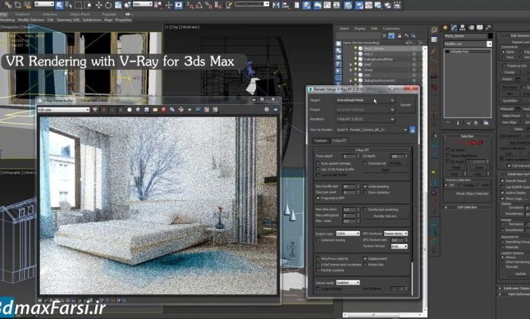Toggle the Displacement checkbox
This screenshot has height=319, width=530.
tap(365, 259)
